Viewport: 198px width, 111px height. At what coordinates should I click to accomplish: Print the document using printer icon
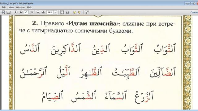[x=3, y=12]
